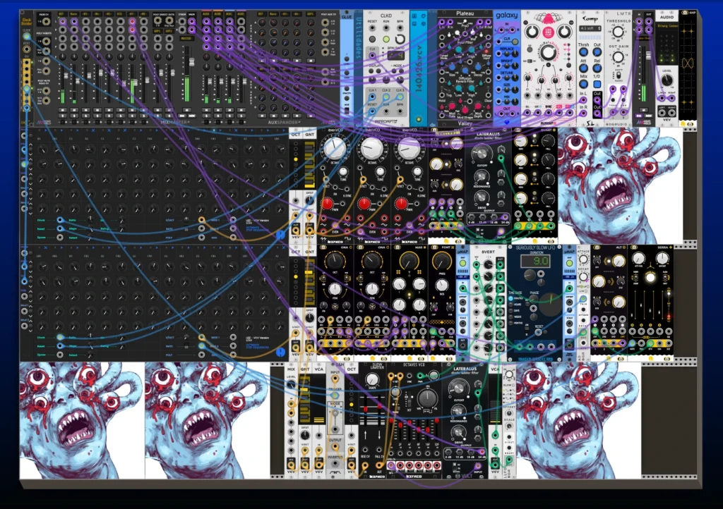Mute the first MixMaster channel

pyautogui.click(x=63, y=110)
